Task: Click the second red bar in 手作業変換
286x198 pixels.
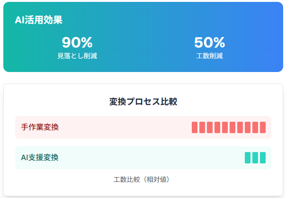Action: [202, 127]
